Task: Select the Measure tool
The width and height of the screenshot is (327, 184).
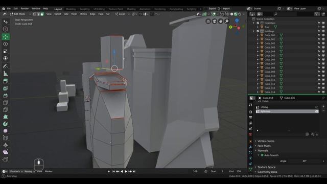Action: click(x=6, y=74)
